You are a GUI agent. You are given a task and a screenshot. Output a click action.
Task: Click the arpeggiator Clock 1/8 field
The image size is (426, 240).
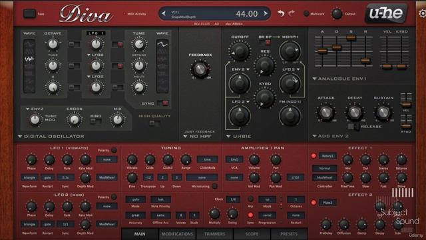click(233, 199)
